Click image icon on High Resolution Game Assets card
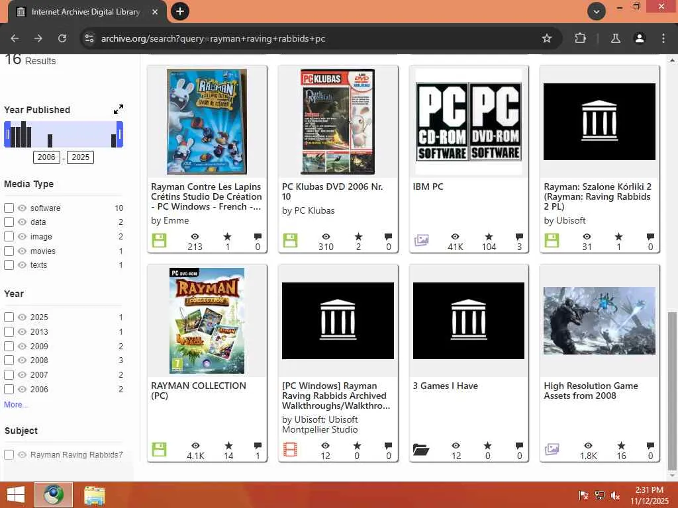 pos(552,449)
